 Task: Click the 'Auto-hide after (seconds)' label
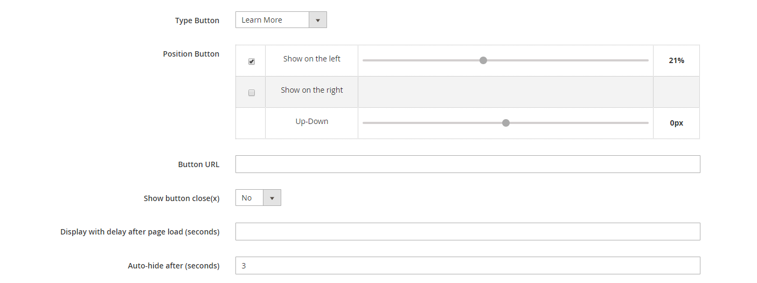point(173,266)
